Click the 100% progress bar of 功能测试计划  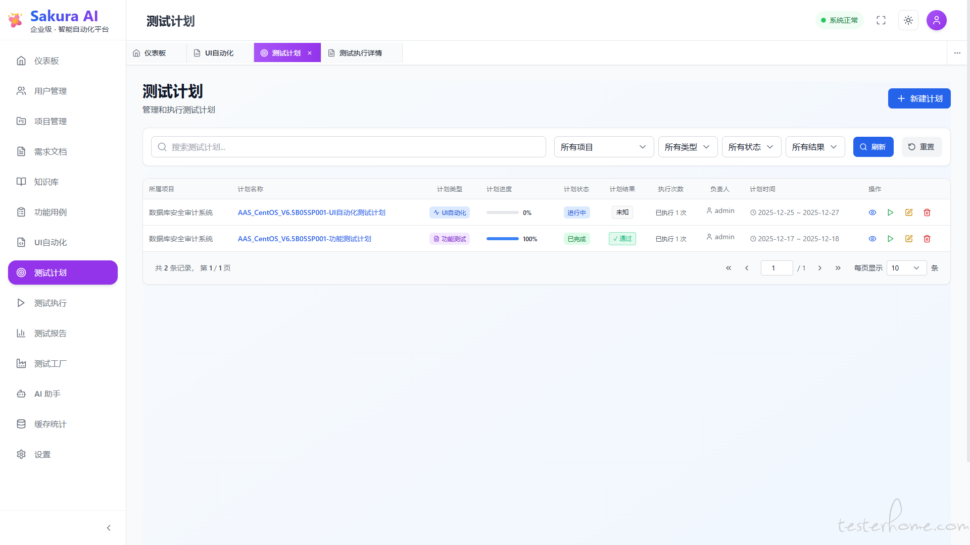point(503,239)
